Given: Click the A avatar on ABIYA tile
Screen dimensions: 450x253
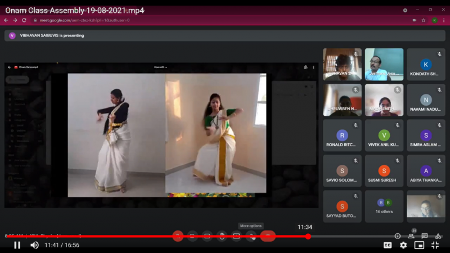Looking at the screenshot, I should (426, 171).
